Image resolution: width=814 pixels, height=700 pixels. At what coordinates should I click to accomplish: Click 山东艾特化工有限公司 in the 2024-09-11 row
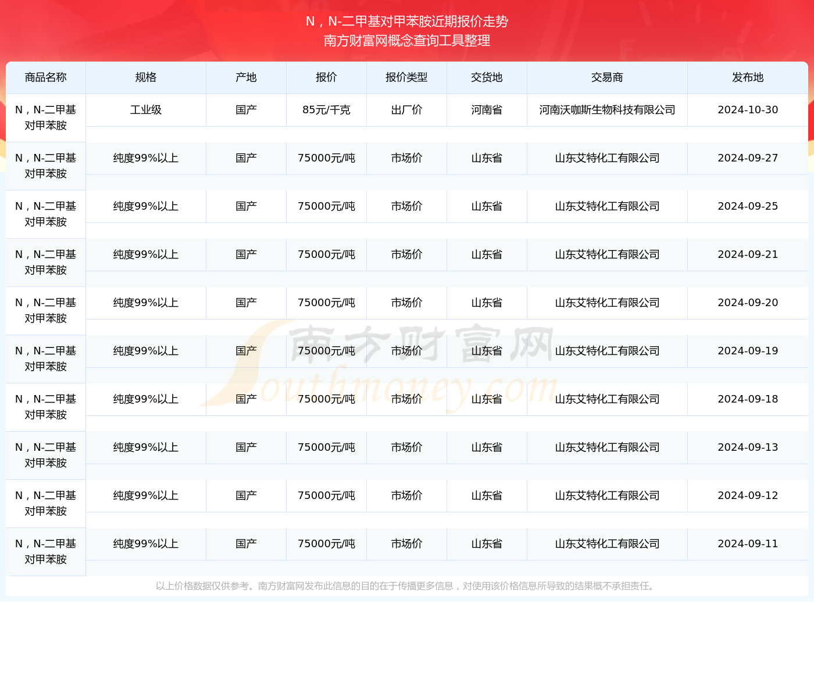(x=607, y=544)
